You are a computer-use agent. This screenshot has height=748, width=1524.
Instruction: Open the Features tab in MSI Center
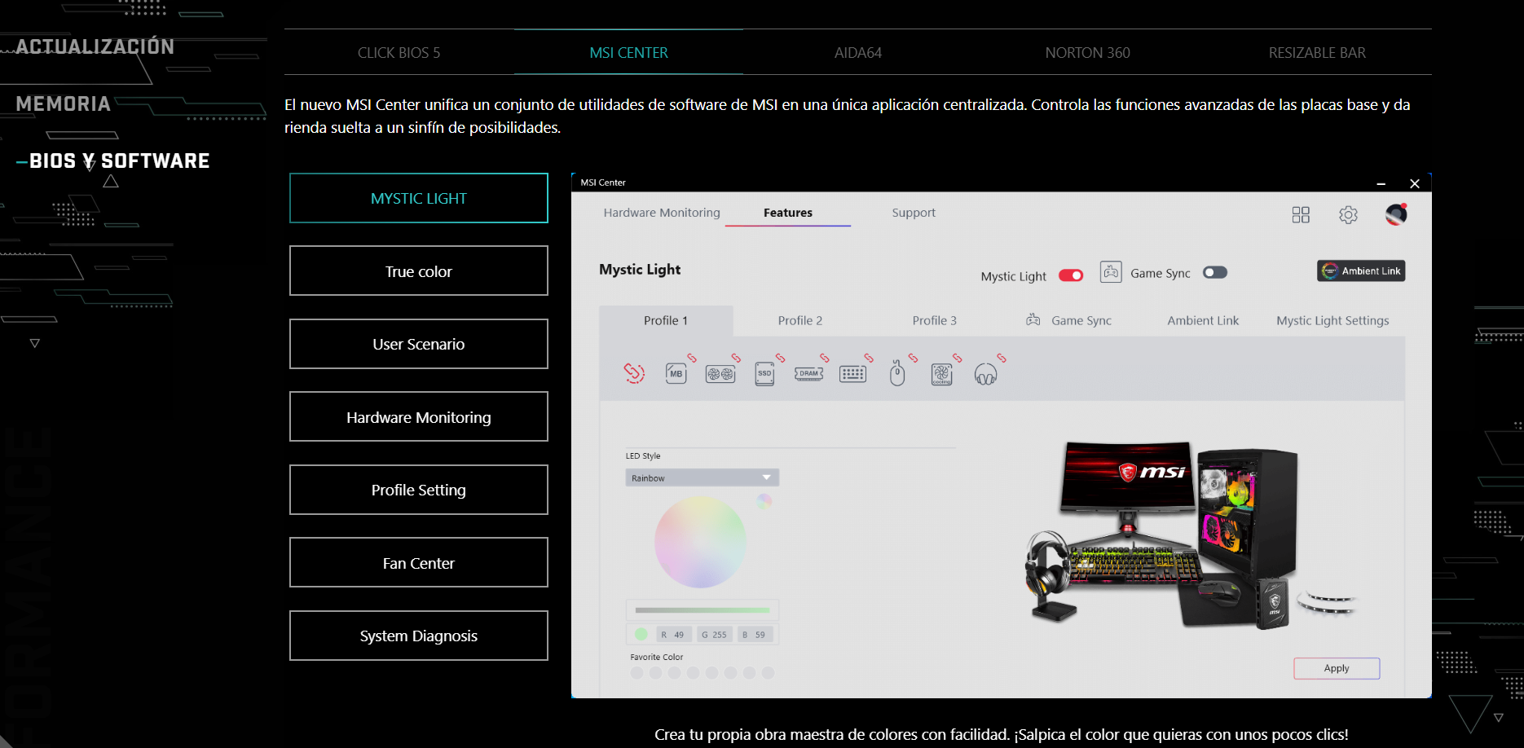coord(788,213)
